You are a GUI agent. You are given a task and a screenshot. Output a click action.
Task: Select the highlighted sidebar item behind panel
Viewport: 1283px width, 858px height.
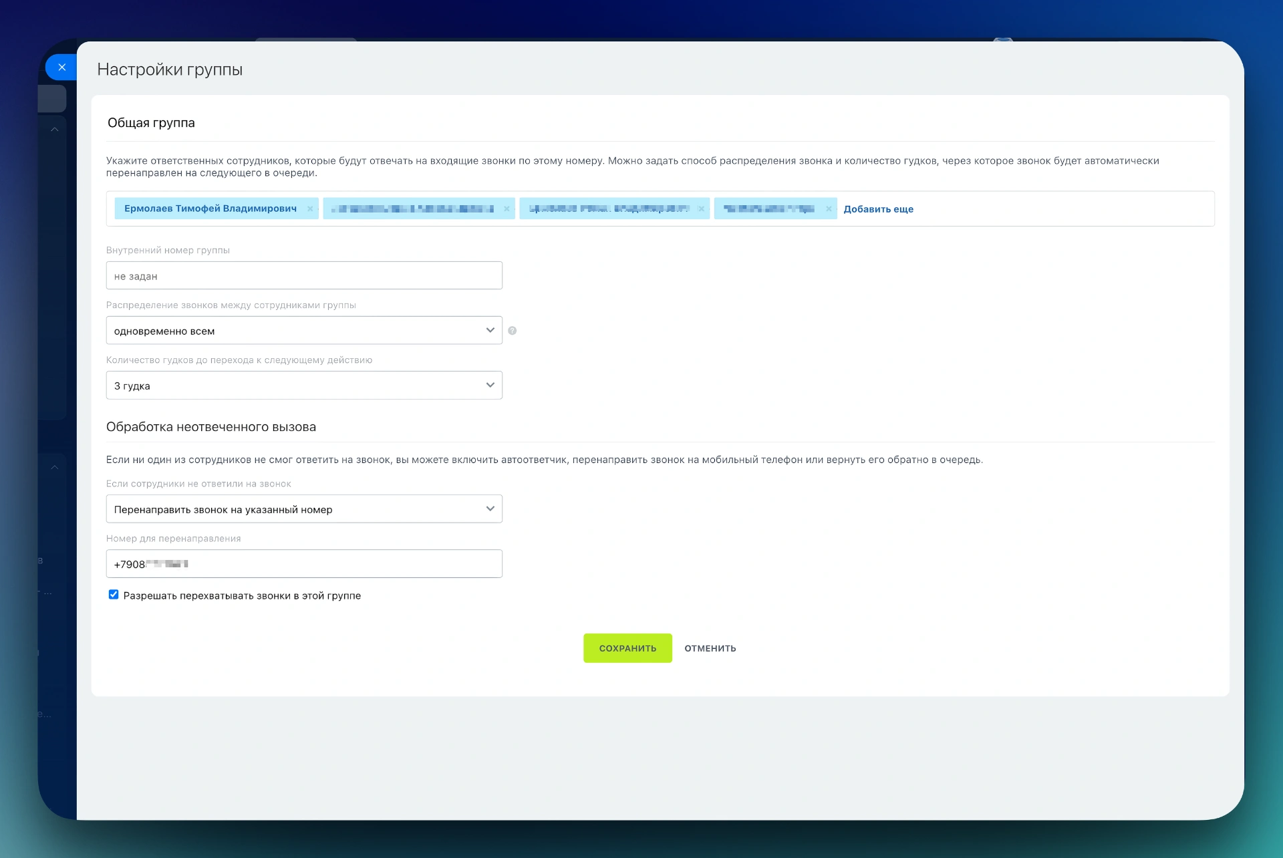(x=52, y=99)
